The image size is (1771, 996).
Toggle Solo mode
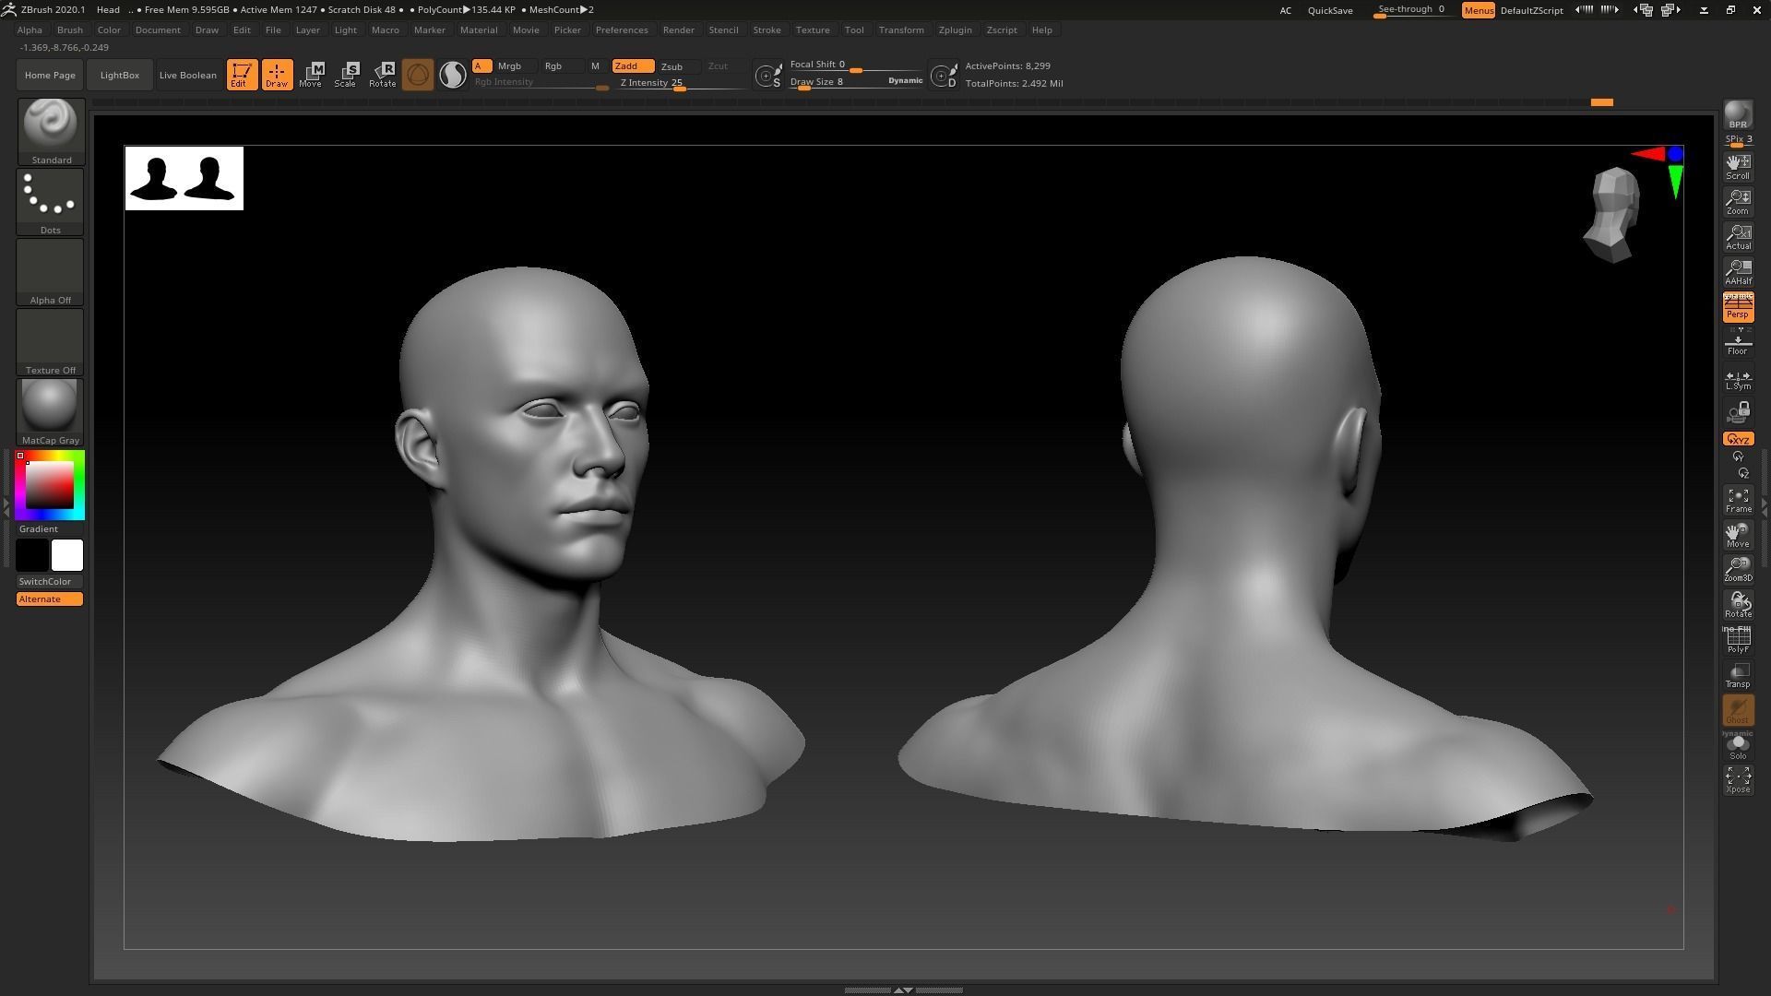point(1738,745)
